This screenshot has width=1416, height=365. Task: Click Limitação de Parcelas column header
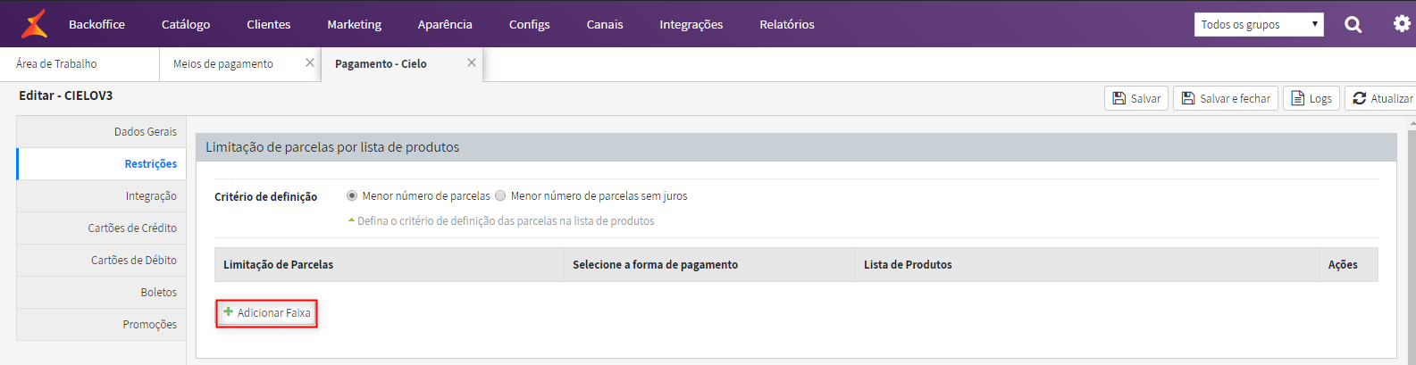click(x=390, y=264)
